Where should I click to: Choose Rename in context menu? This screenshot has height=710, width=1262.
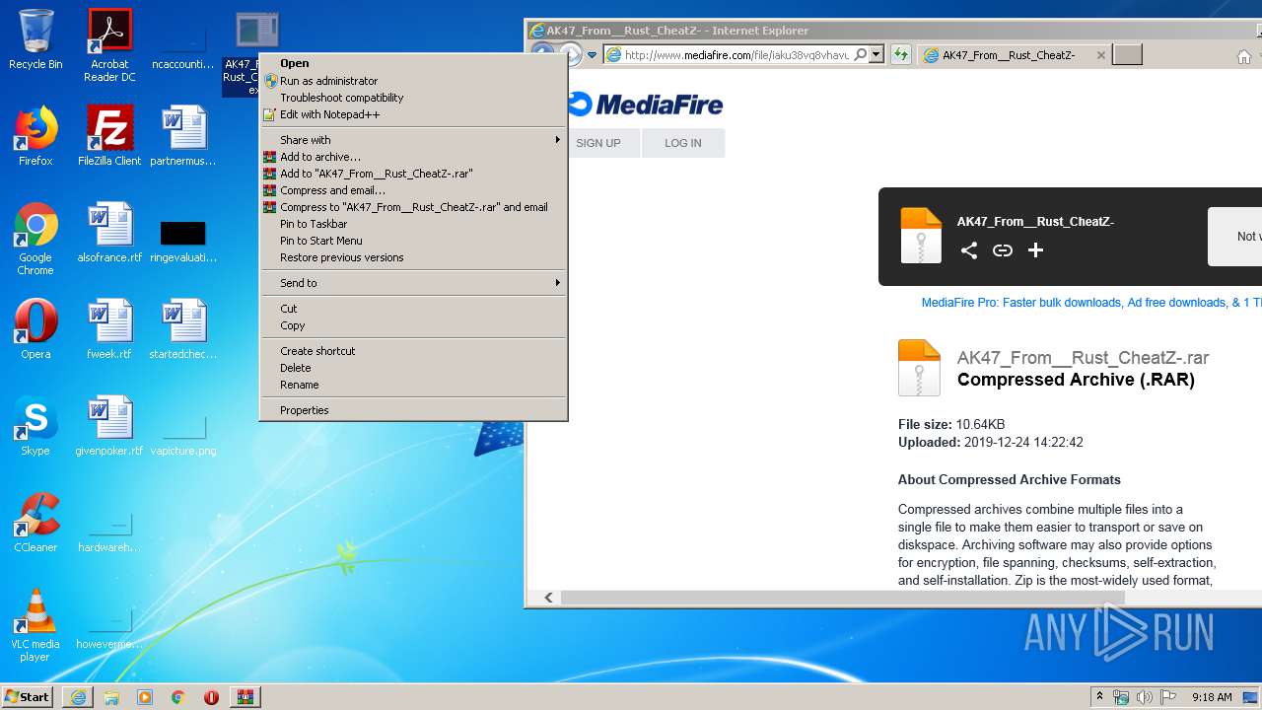point(413,385)
